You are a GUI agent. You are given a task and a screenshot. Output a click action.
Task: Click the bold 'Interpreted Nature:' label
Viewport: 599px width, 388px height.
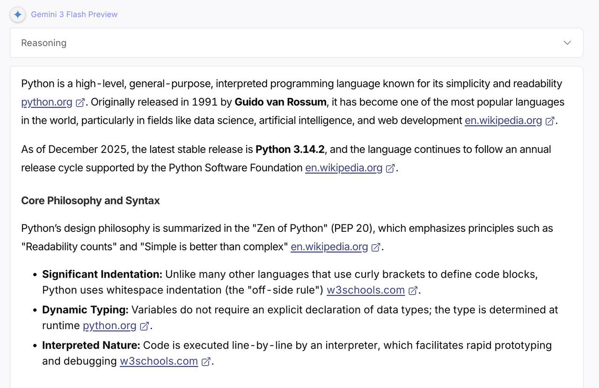[91, 345]
